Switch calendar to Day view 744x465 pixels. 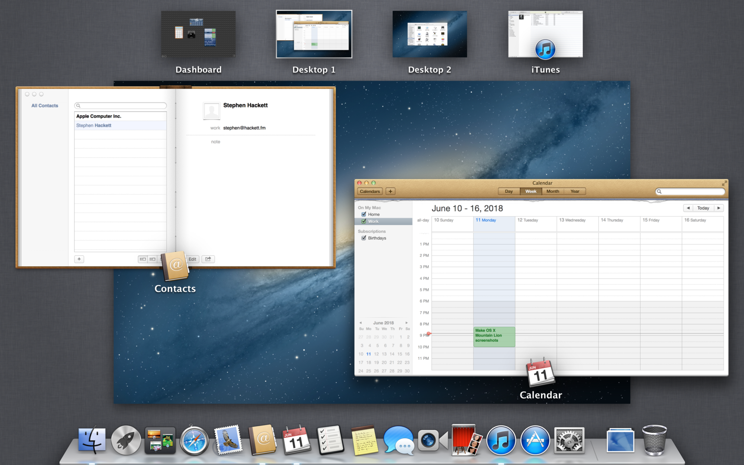pyautogui.click(x=509, y=191)
